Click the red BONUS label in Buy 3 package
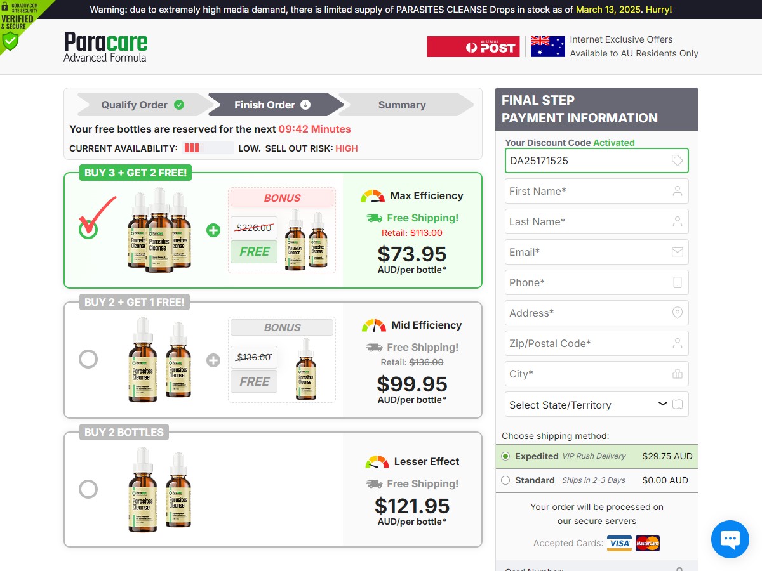Image resolution: width=762 pixels, height=571 pixels. coord(282,198)
